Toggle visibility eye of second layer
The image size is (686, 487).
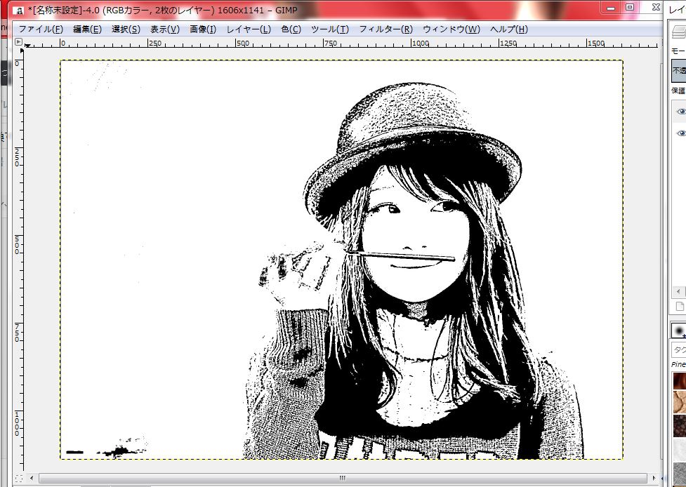tap(681, 133)
